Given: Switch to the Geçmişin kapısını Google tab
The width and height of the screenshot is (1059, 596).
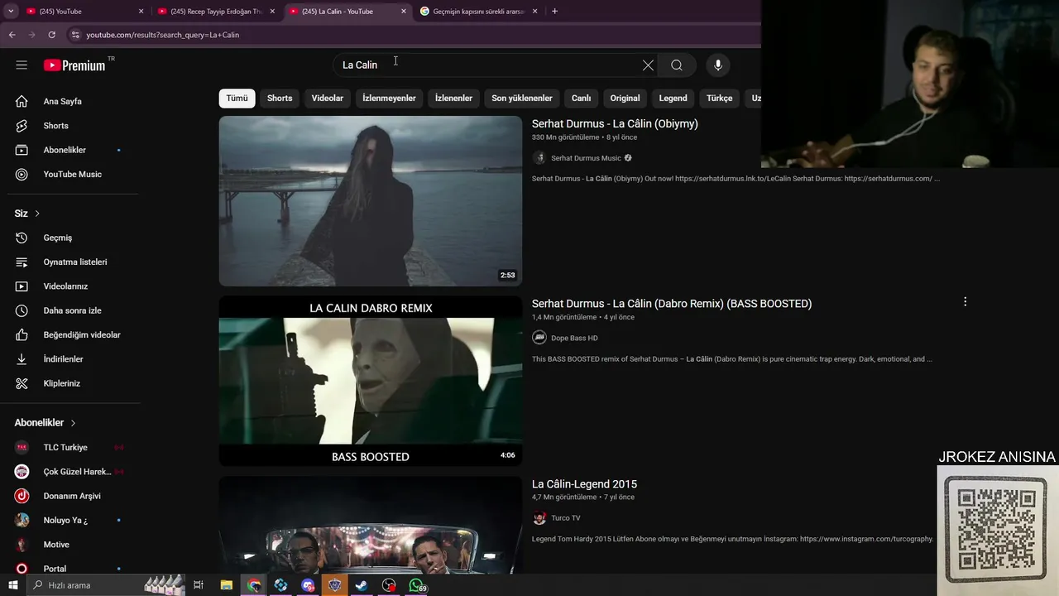Looking at the screenshot, I should pyautogui.click(x=480, y=12).
